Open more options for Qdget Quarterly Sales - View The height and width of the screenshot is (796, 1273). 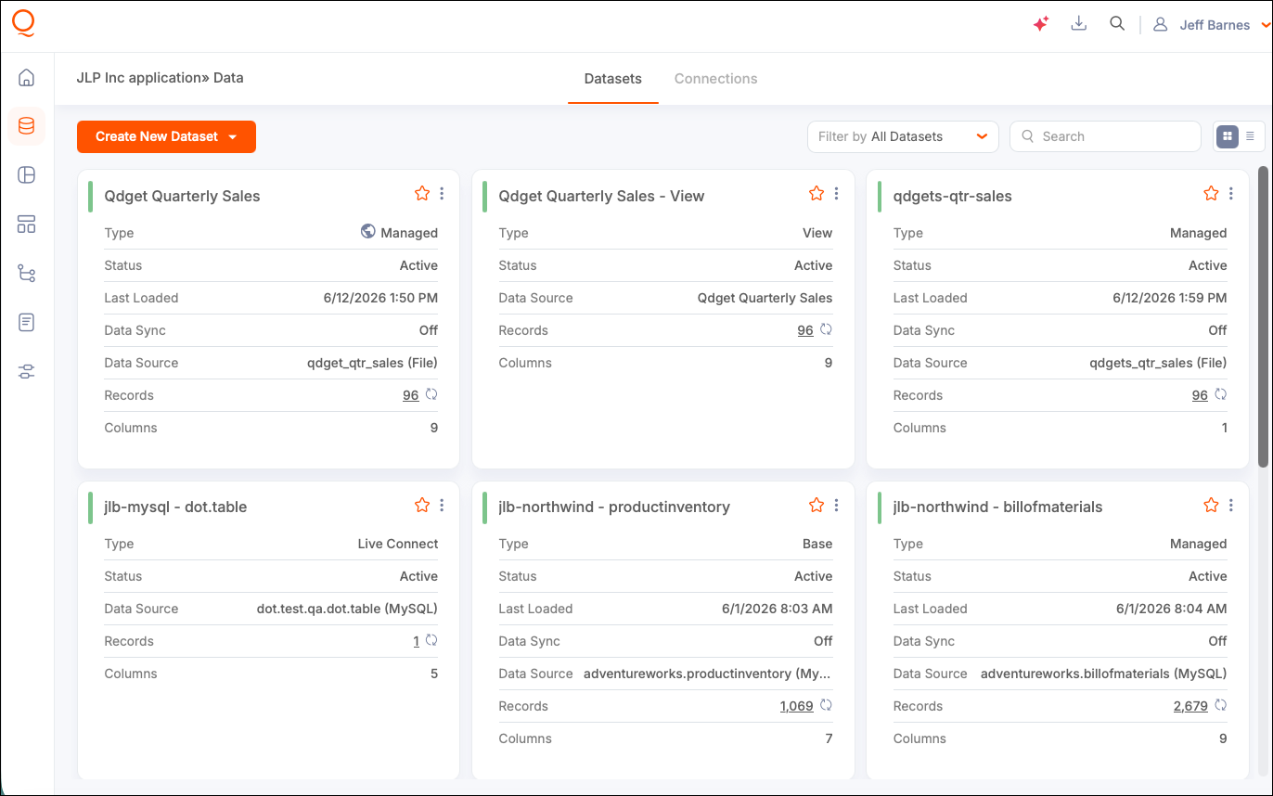(836, 193)
